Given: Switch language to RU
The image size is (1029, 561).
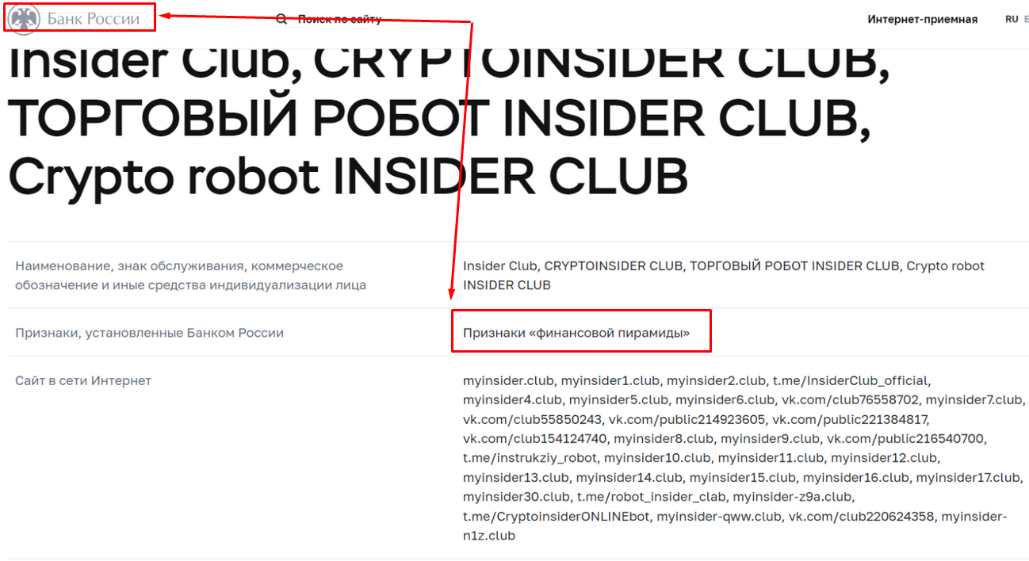Looking at the screenshot, I should coord(1012,19).
